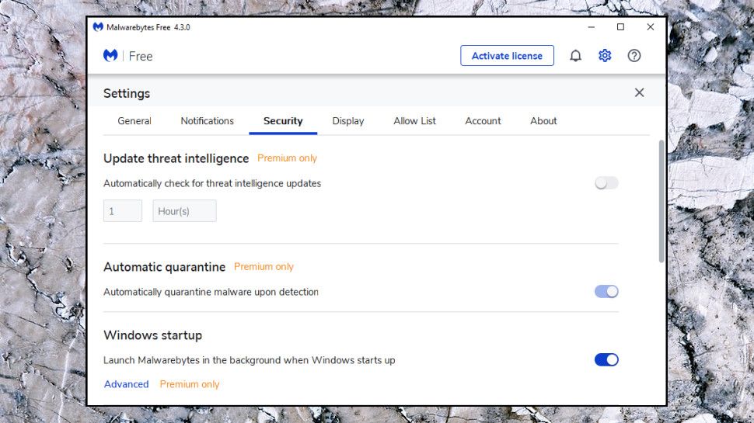Image resolution: width=754 pixels, height=423 pixels.
Task: Click the Malwarebytes title bar icon
Action: pyautogui.click(x=98, y=27)
